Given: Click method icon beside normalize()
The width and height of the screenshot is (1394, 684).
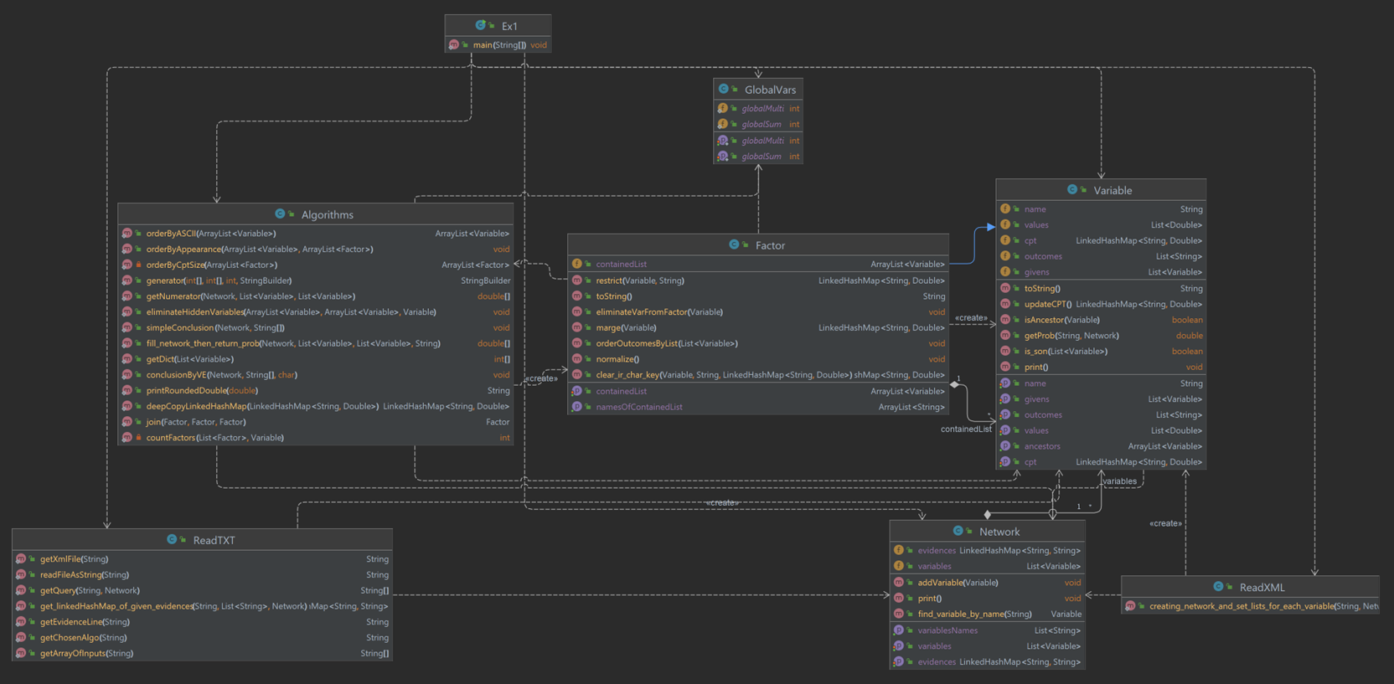Looking at the screenshot, I should pyautogui.click(x=576, y=359).
